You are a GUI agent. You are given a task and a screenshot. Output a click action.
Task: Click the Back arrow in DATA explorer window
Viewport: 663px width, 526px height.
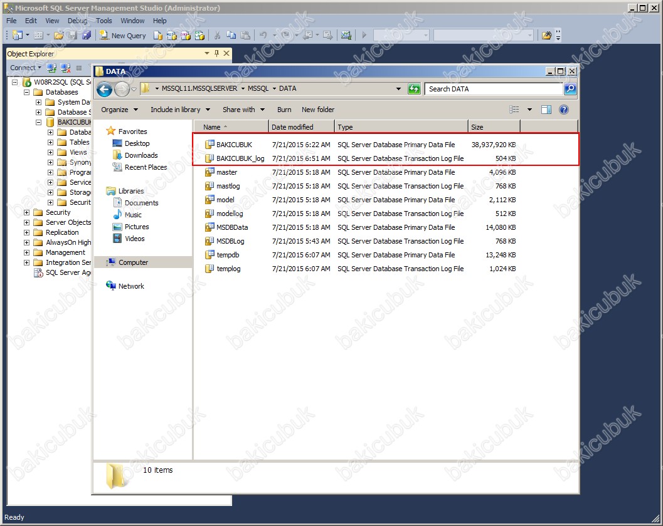105,89
